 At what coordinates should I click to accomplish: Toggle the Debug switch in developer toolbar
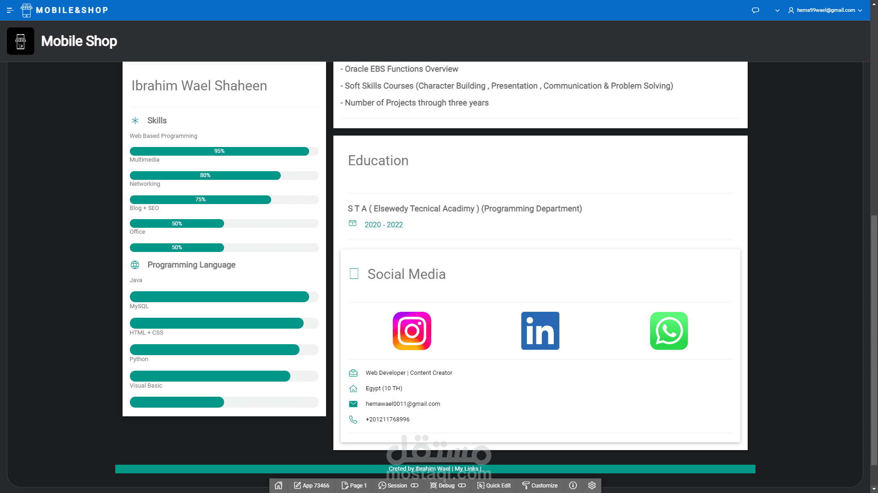click(462, 485)
